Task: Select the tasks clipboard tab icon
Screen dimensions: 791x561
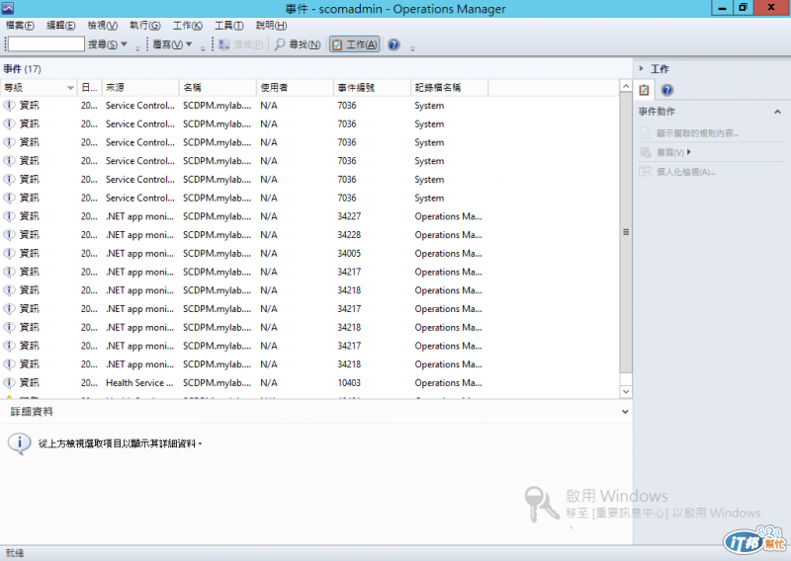Action: click(645, 90)
